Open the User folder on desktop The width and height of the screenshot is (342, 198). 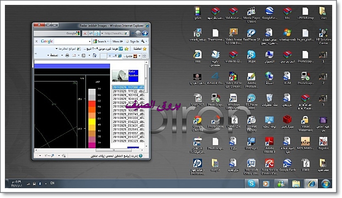pos(323,13)
